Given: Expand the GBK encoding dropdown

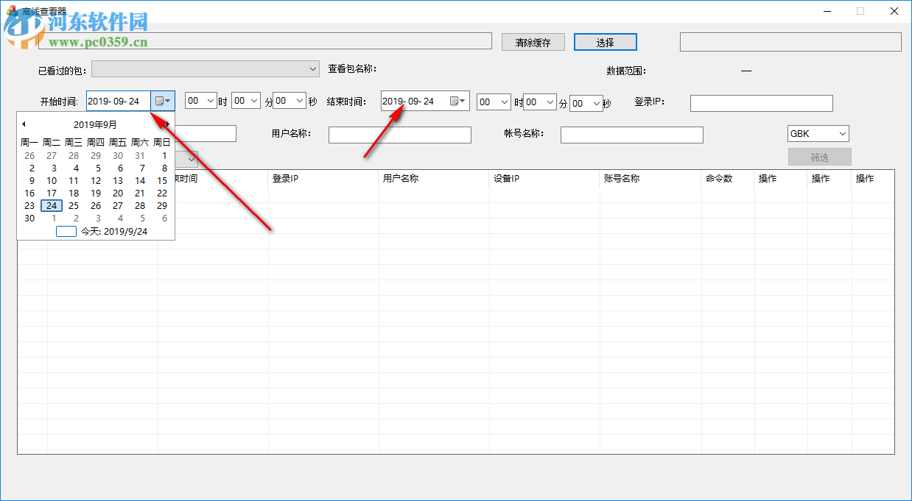Looking at the screenshot, I should point(842,134).
